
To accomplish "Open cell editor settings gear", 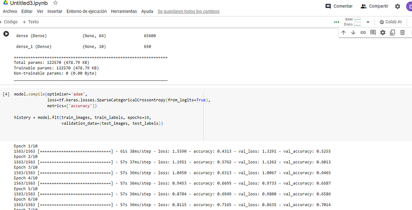I will [x=383, y=33].
